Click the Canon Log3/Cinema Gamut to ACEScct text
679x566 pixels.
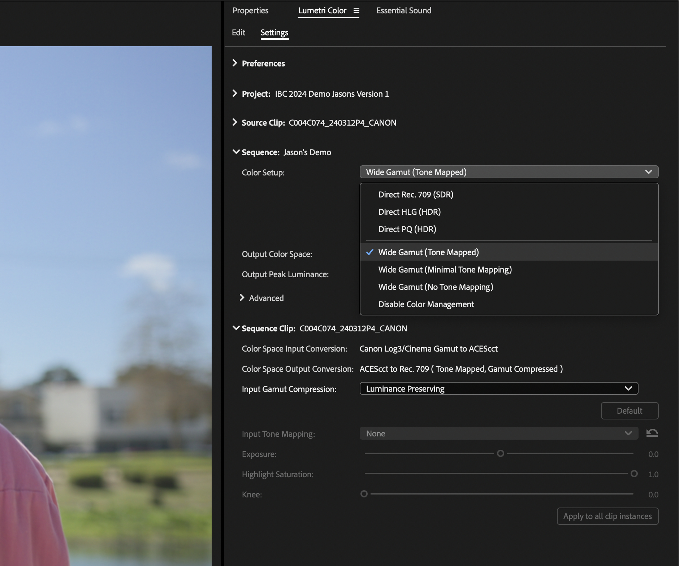point(428,349)
